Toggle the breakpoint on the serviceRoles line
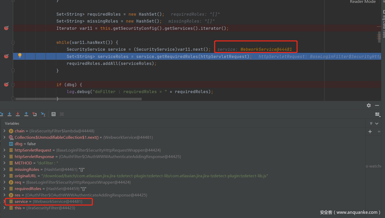 (6, 56)
